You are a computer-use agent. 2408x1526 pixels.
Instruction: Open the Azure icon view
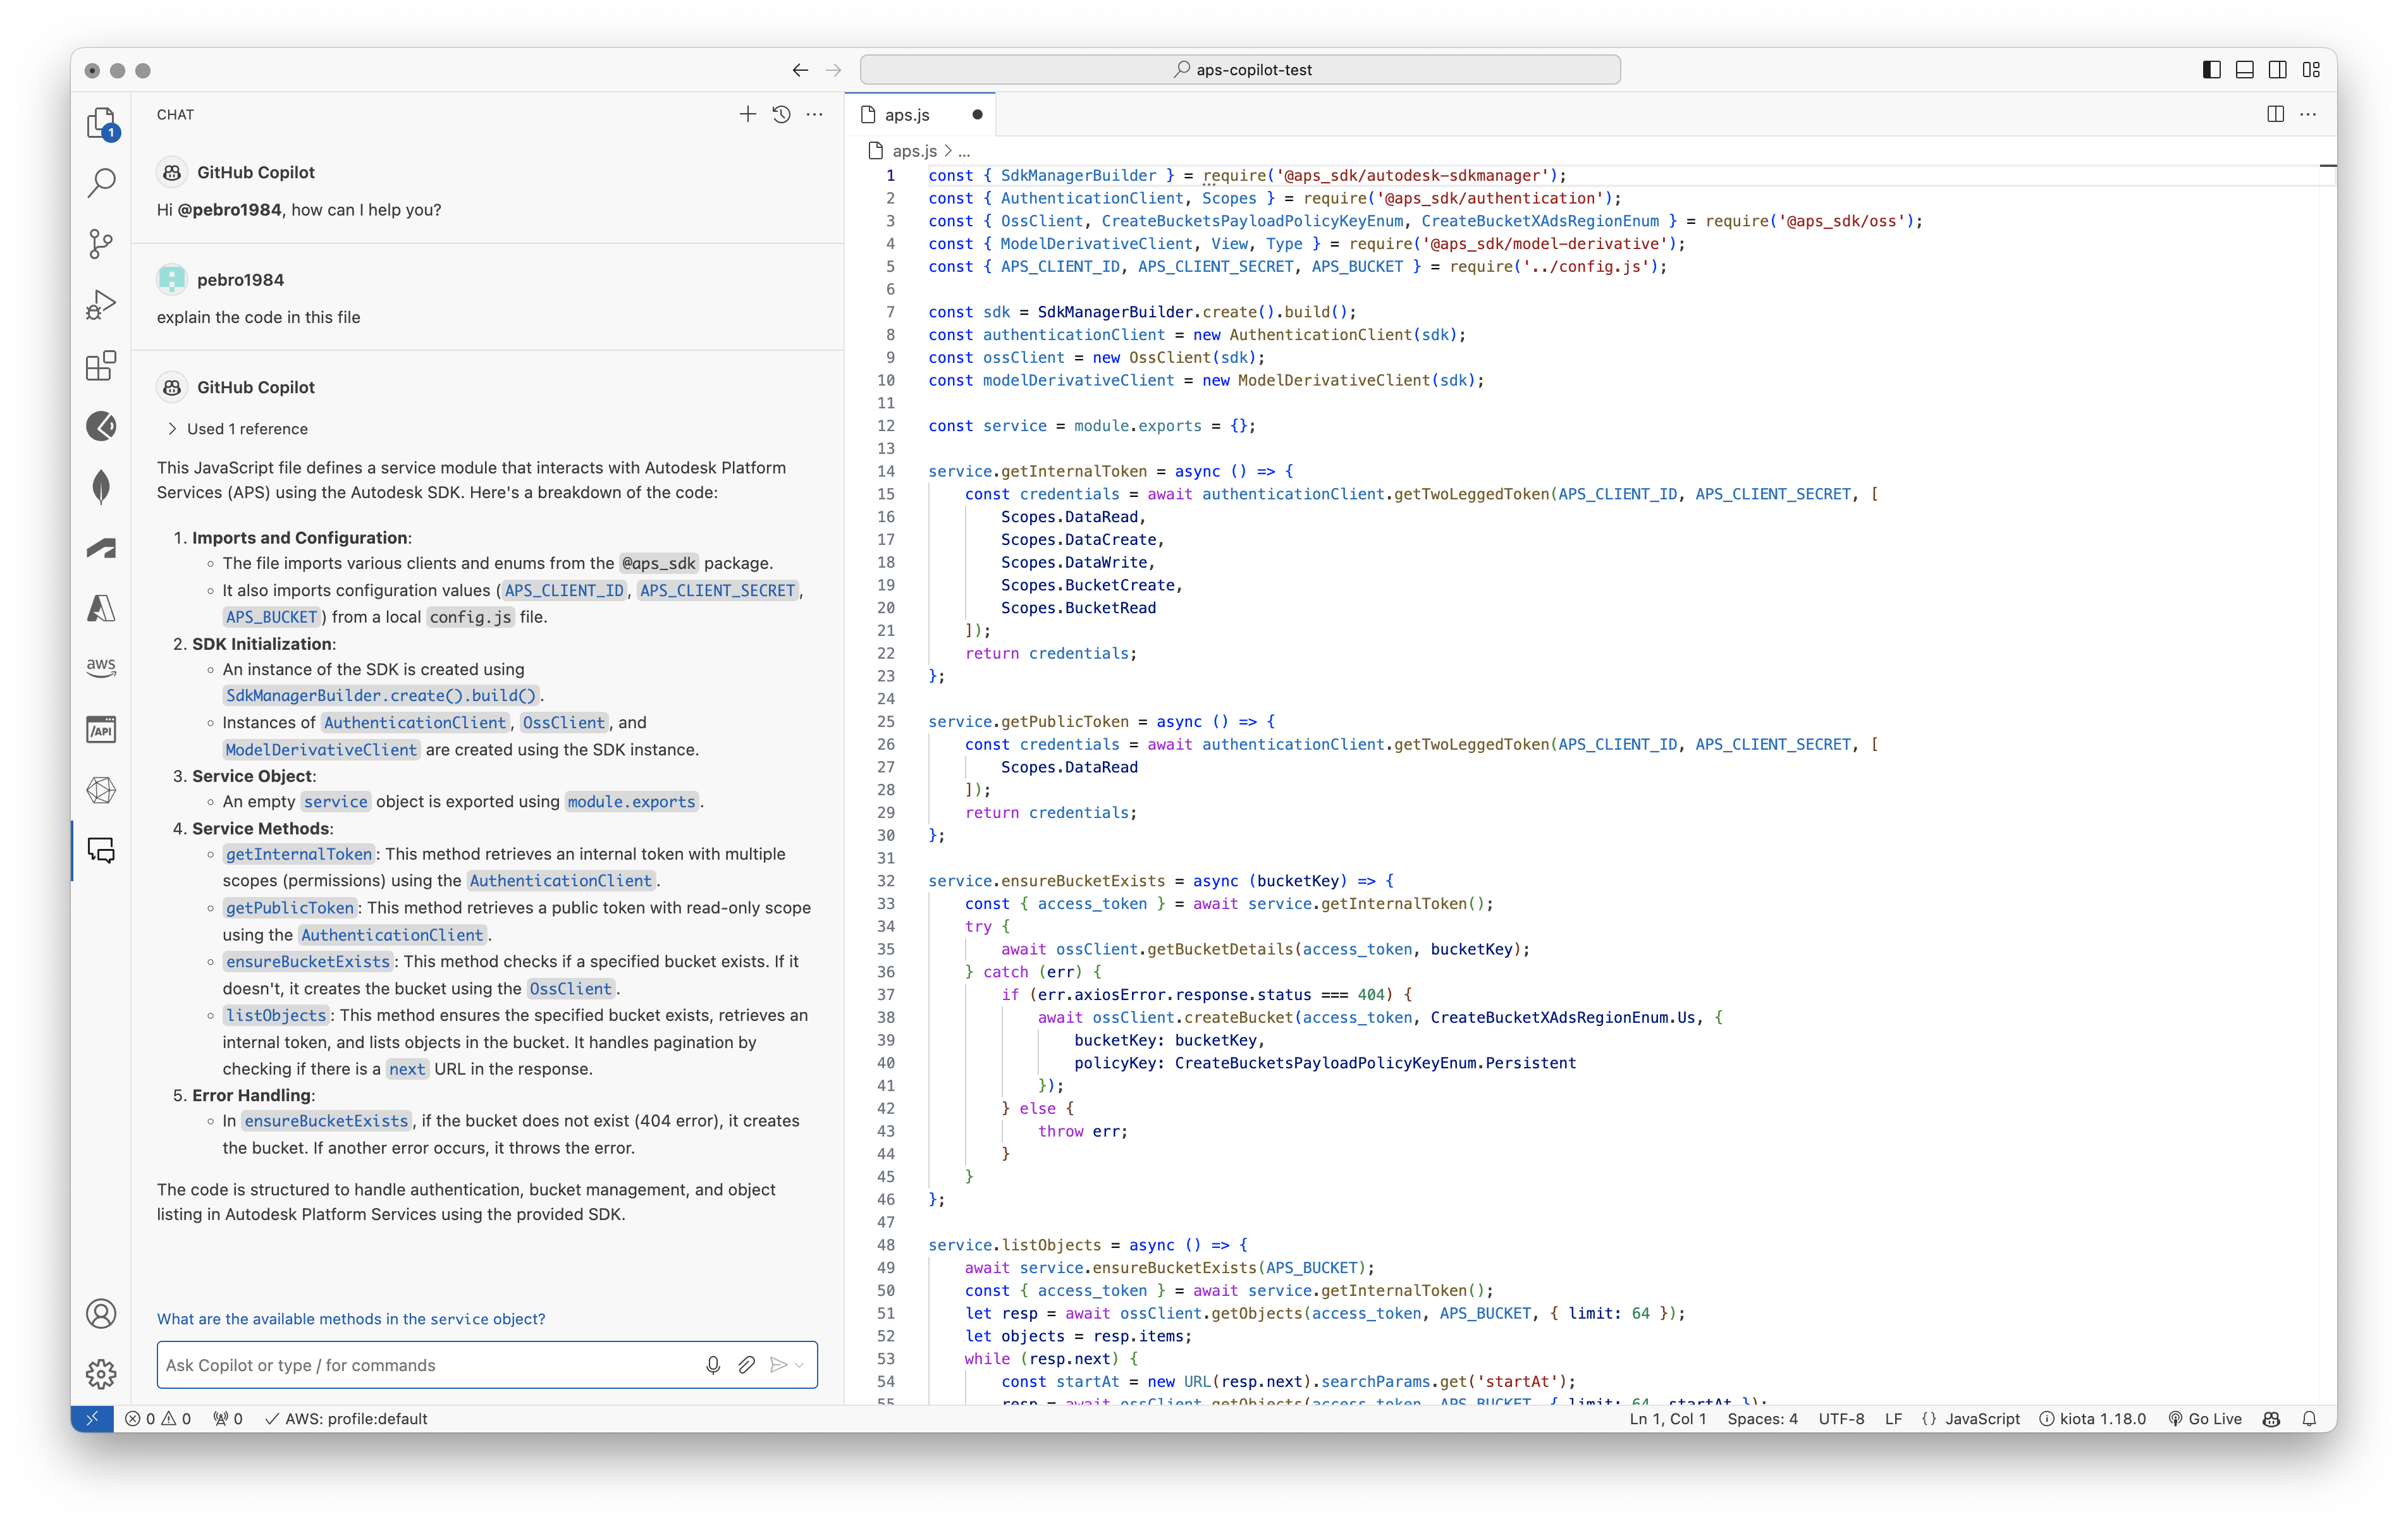click(101, 608)
